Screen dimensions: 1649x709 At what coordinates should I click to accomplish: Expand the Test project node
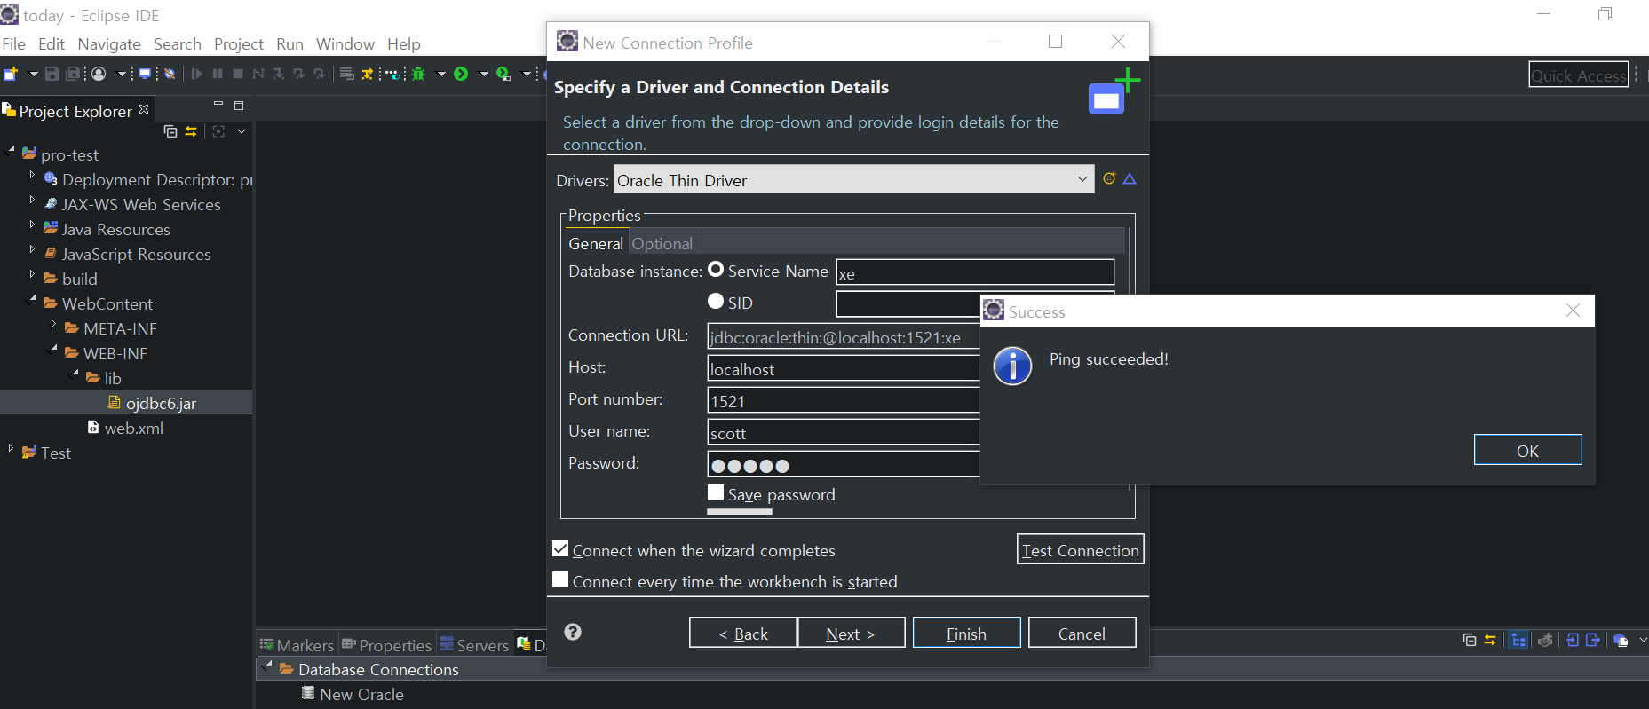(11, 449)
